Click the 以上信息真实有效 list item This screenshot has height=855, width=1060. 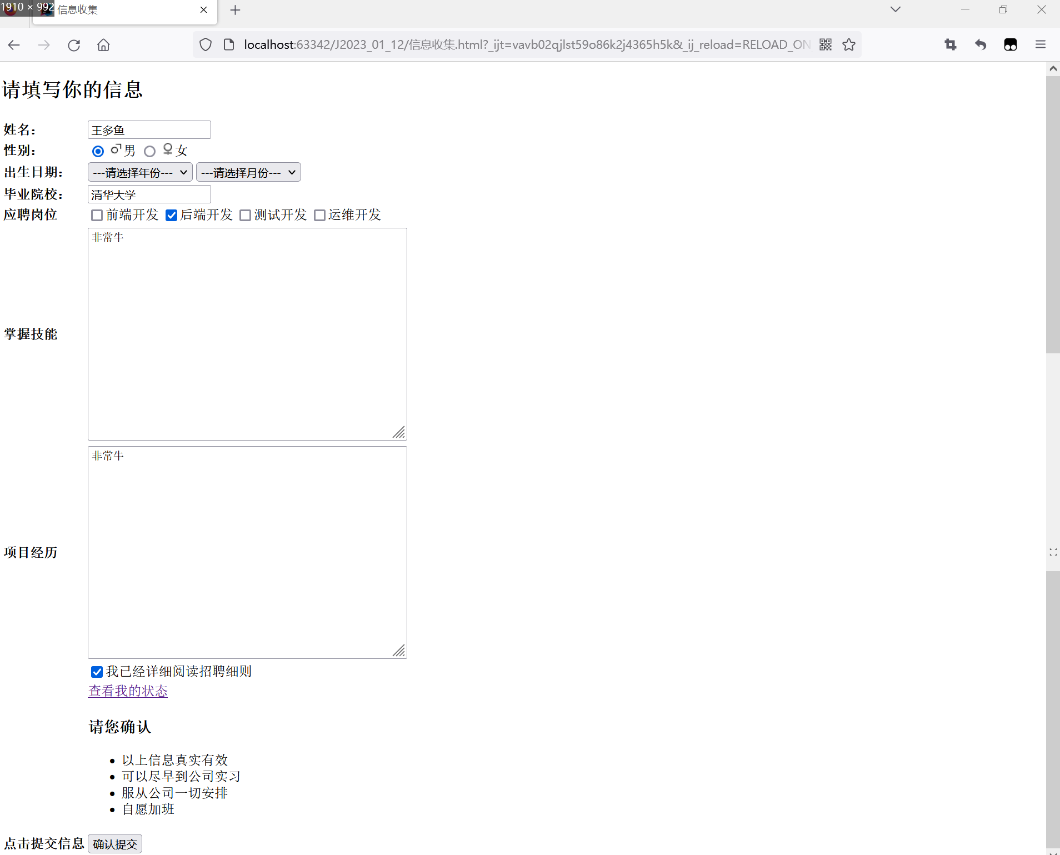click(x=175, y=760)
